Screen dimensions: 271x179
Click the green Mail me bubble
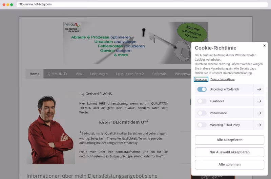[x=192, y=32]
